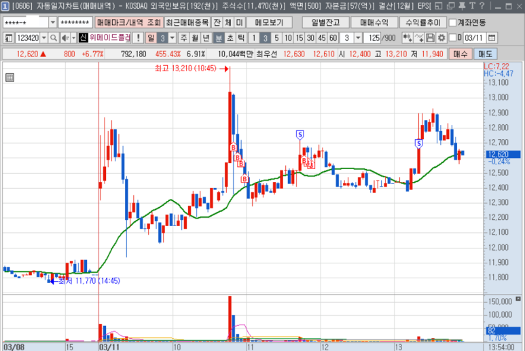This screenshot has height=351, width=525.
Task: Switch the chart to the 주 weekly period
Action: 184,38
